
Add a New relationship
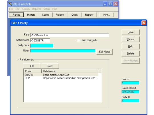(x=50, y=66)
